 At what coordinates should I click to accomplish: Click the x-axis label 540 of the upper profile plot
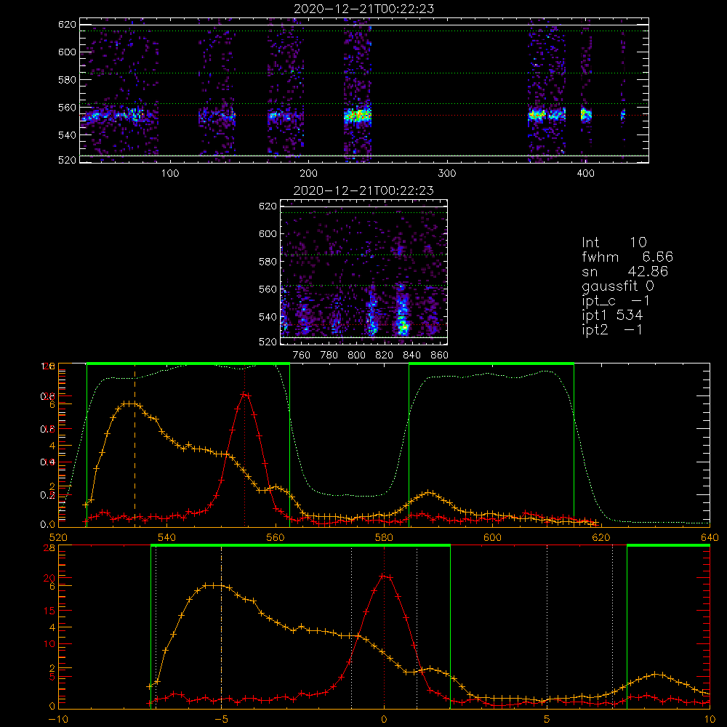point(167,537)
